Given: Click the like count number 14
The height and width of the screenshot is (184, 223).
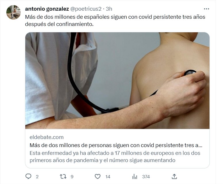Looking at the screenshot, I should coord(108,177).
